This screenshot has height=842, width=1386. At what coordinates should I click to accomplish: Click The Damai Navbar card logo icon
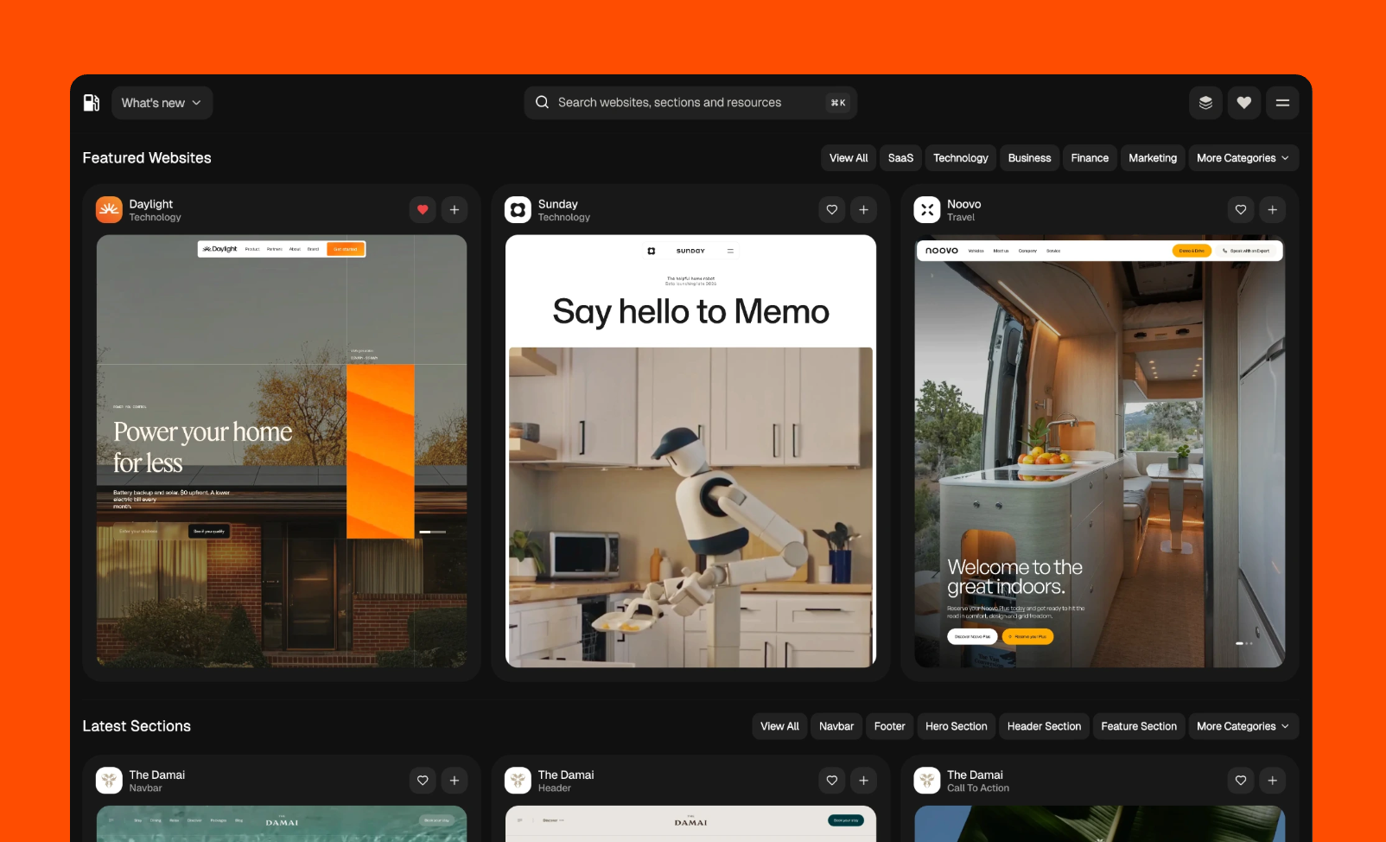point(109,781)
